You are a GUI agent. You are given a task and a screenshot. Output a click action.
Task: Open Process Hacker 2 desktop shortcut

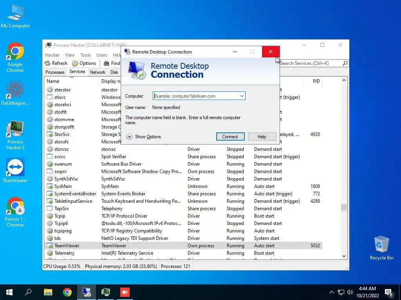(x=15, y=135)
